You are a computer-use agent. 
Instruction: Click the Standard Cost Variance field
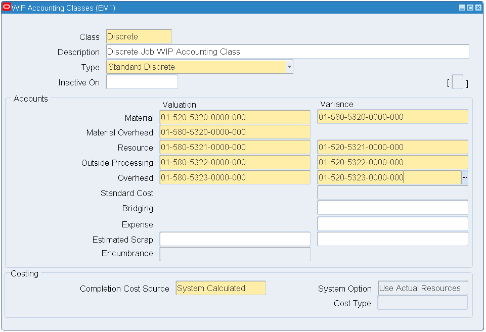point(393,193)
